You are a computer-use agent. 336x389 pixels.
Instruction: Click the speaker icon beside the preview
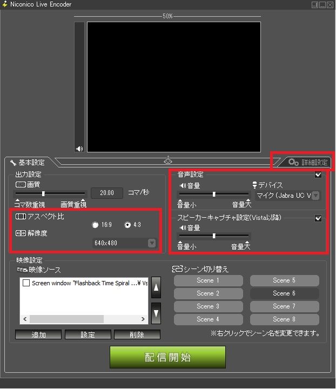pyautogui.click(x=79, y=149)
